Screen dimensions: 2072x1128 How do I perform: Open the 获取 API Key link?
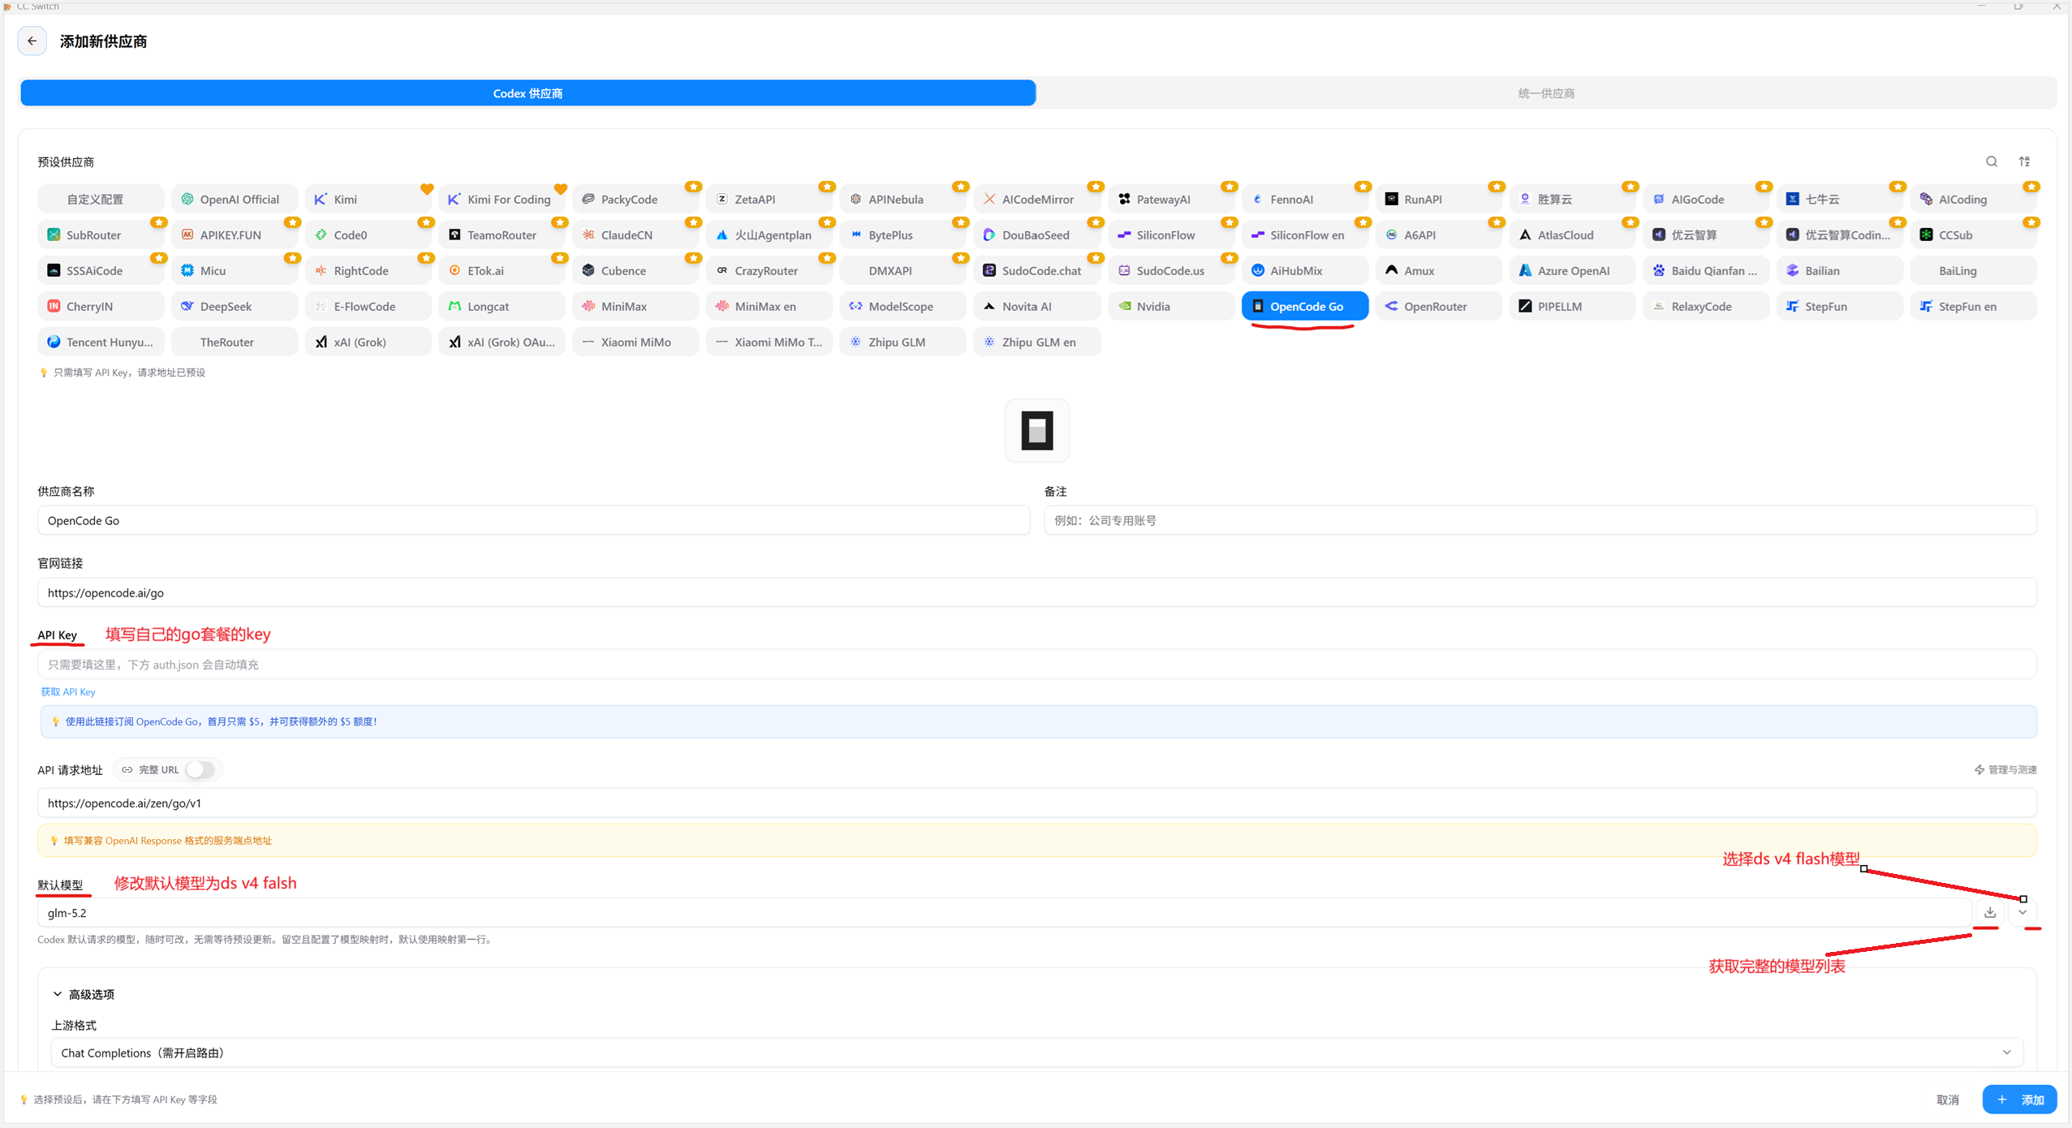click(68, 691)
